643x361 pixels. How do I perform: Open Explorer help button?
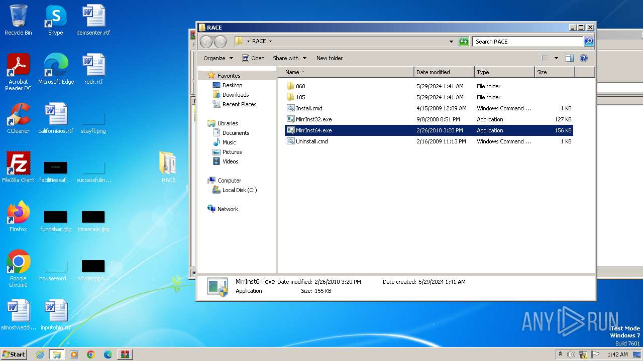click(x=584, y=58)
